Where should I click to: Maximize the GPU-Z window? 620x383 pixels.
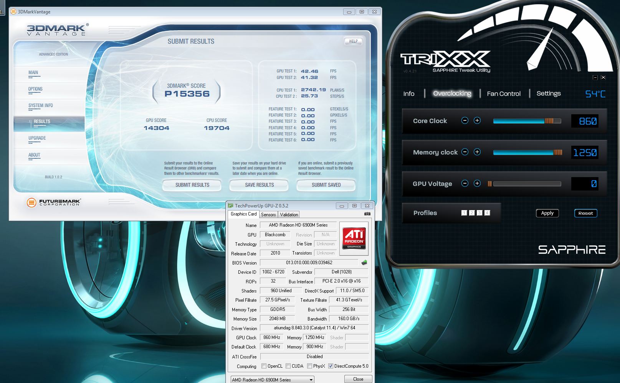click(x=354, y=205)
